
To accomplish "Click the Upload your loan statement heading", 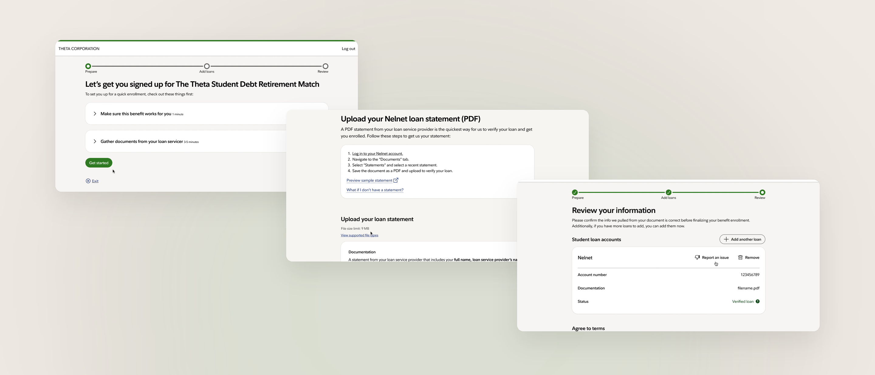I will point(377,219).
